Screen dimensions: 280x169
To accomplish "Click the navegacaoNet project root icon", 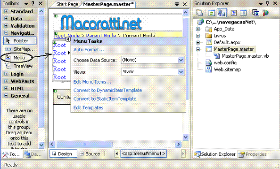I will [x=200, y=22].
